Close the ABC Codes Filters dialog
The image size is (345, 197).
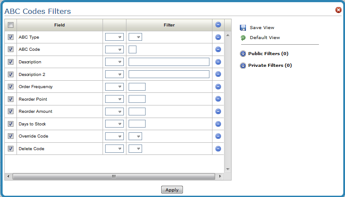click(x=338, y=10)
